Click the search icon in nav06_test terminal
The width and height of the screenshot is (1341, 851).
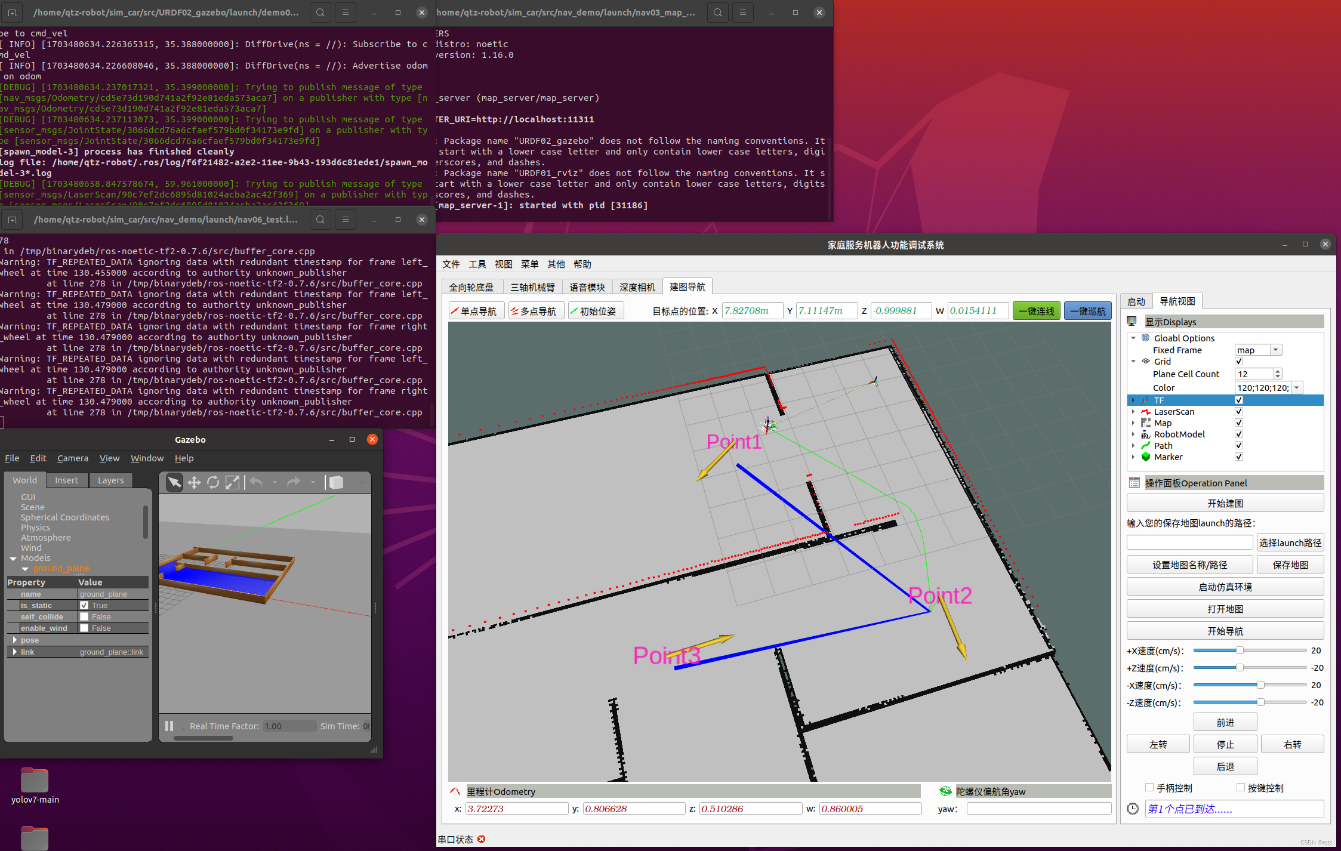click(x=320, y=220)
